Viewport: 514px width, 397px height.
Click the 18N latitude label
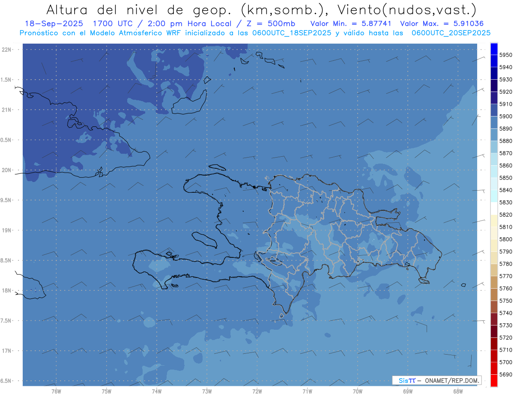[6, 291]
